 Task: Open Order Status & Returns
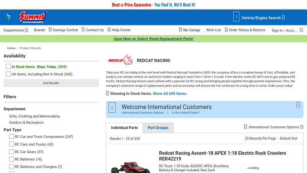click(247, 30)
